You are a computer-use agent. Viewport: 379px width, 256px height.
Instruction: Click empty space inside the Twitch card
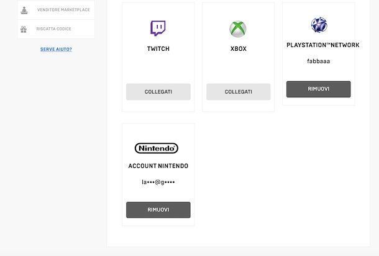point(158,68)
